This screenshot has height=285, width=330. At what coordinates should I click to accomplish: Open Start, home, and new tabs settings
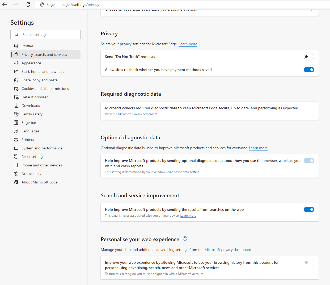[45, 72]
